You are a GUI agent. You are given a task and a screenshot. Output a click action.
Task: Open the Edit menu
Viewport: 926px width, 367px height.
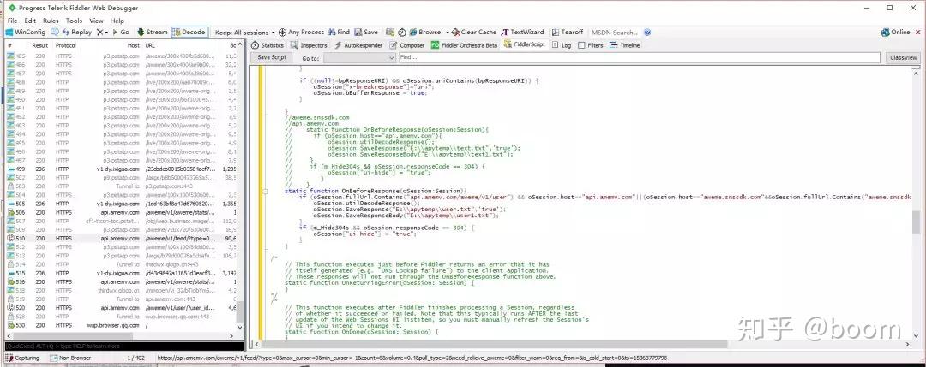click(x=30, y=21)
